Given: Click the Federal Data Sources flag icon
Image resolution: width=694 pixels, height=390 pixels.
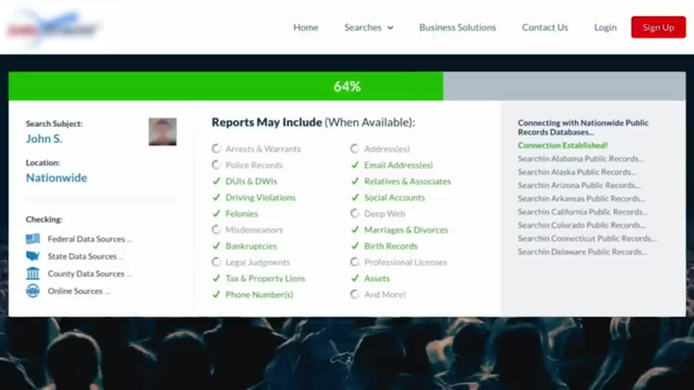Looking at the screenshot, I should [x=33, y=239].
